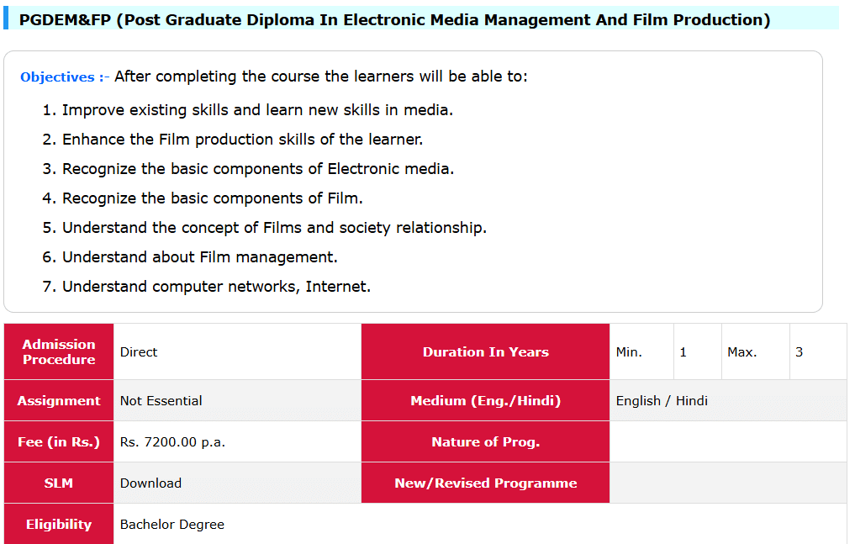Click the Not Essential assignment value
This screenshot has width=855, height=544.
coord(161,401)
